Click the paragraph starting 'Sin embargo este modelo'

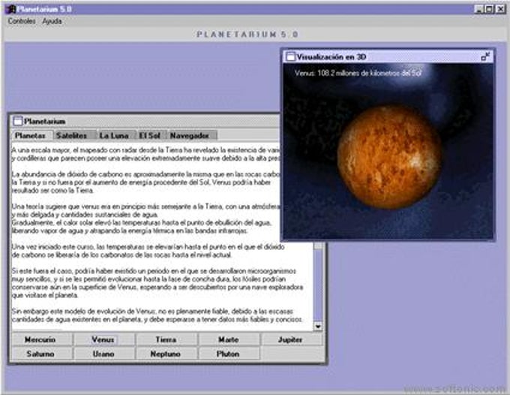coord(157,315)
